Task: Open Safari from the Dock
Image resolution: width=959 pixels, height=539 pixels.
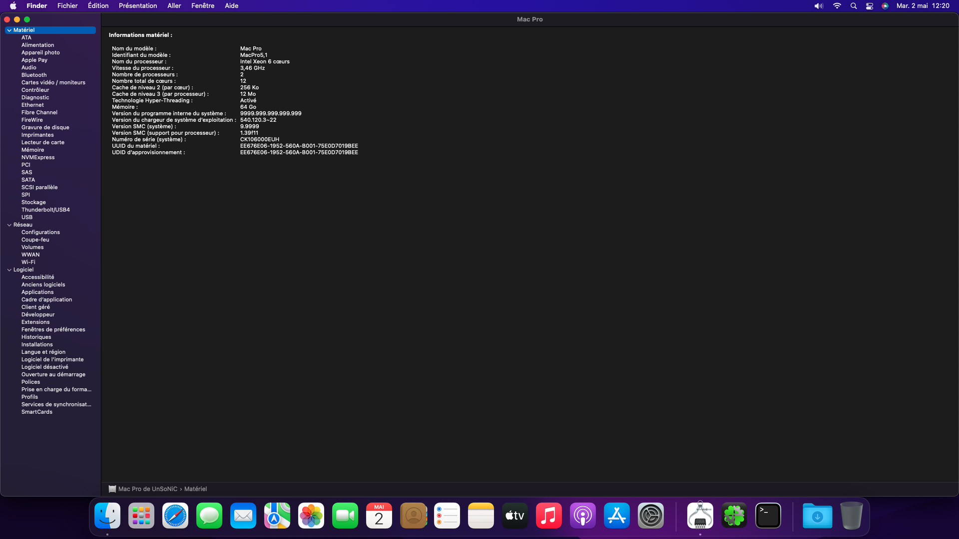Action: pos(175,516)
